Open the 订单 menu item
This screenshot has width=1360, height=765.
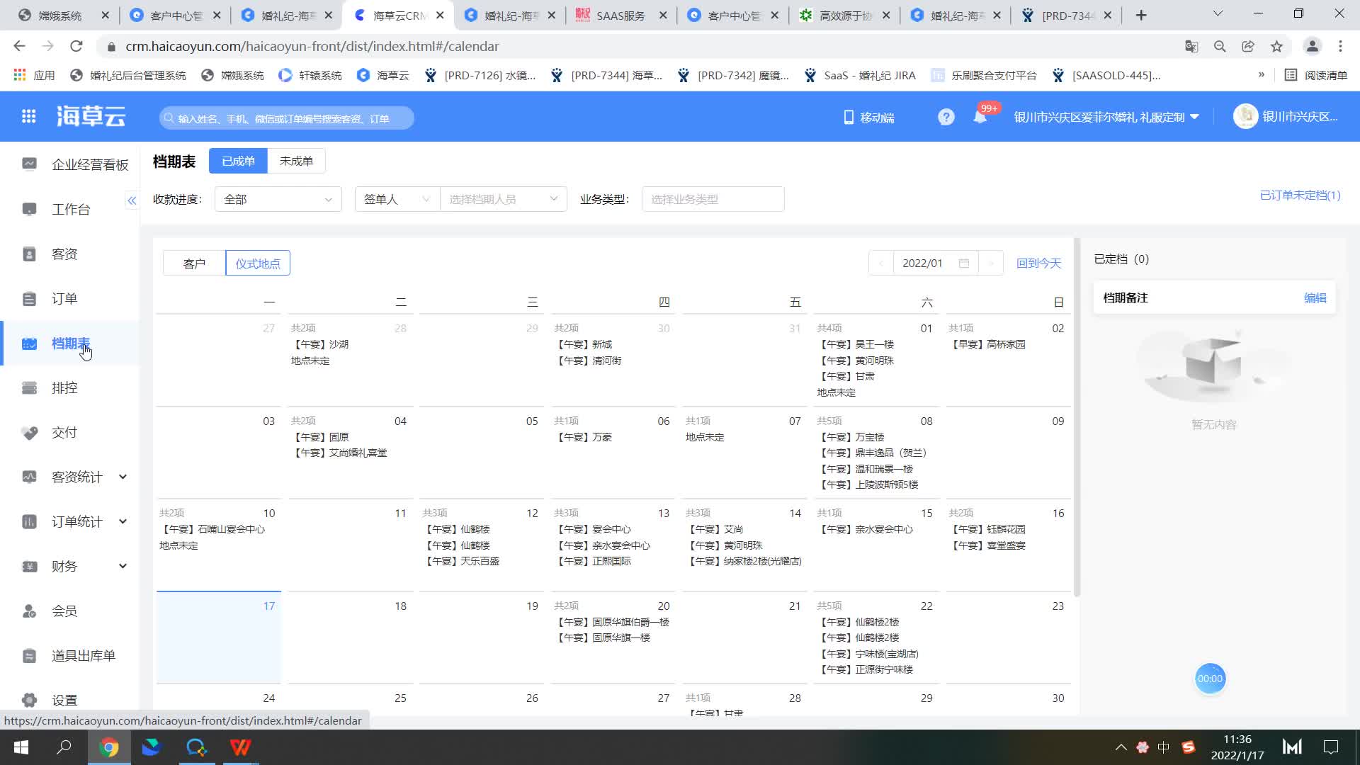pos(64,299)
